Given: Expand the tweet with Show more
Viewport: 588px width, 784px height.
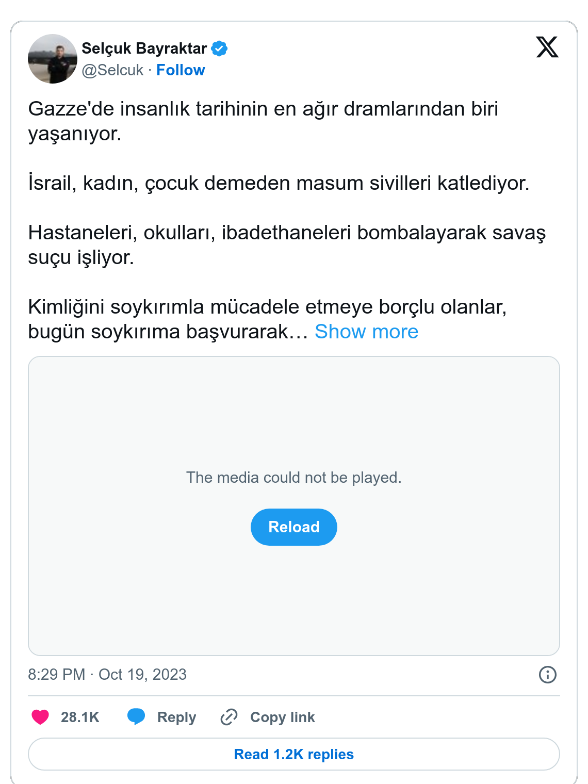Looking at the screenshot, I should (x=366, y=332).
